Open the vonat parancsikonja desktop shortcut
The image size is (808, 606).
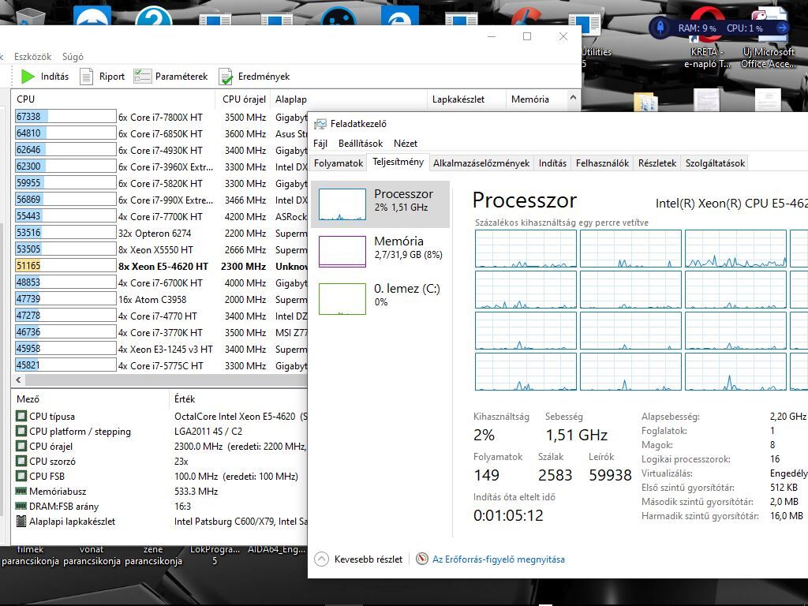[x=92, y=555]
